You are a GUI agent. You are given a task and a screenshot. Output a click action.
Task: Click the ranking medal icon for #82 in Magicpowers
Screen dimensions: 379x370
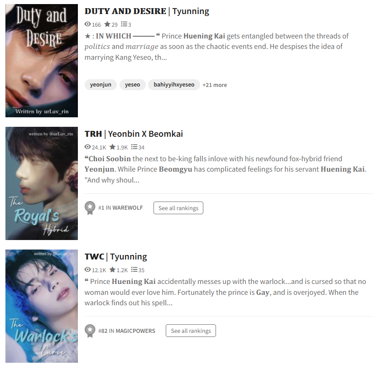[90, 331]
